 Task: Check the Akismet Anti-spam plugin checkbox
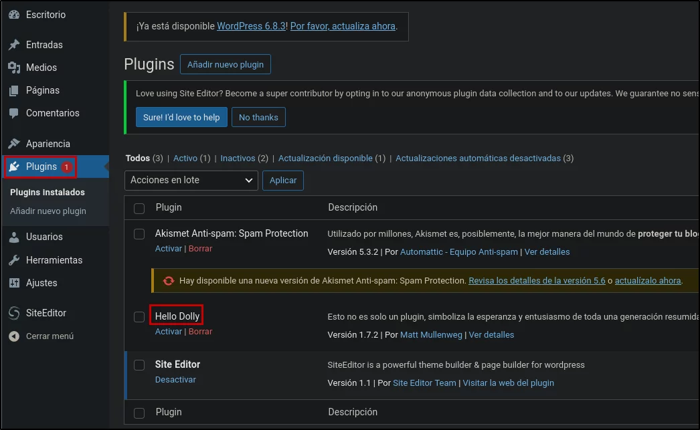[139, 234]
